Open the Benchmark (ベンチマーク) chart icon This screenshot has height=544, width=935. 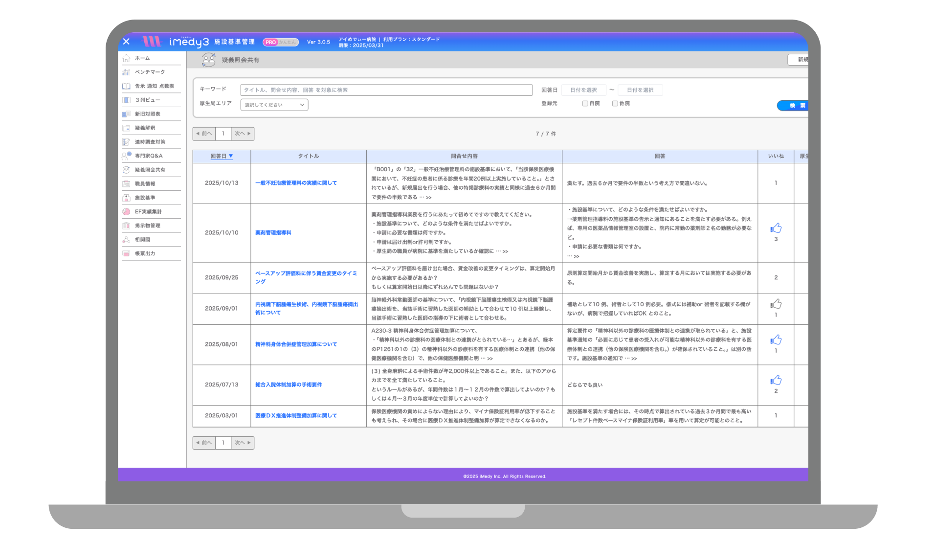pos(126,72)
